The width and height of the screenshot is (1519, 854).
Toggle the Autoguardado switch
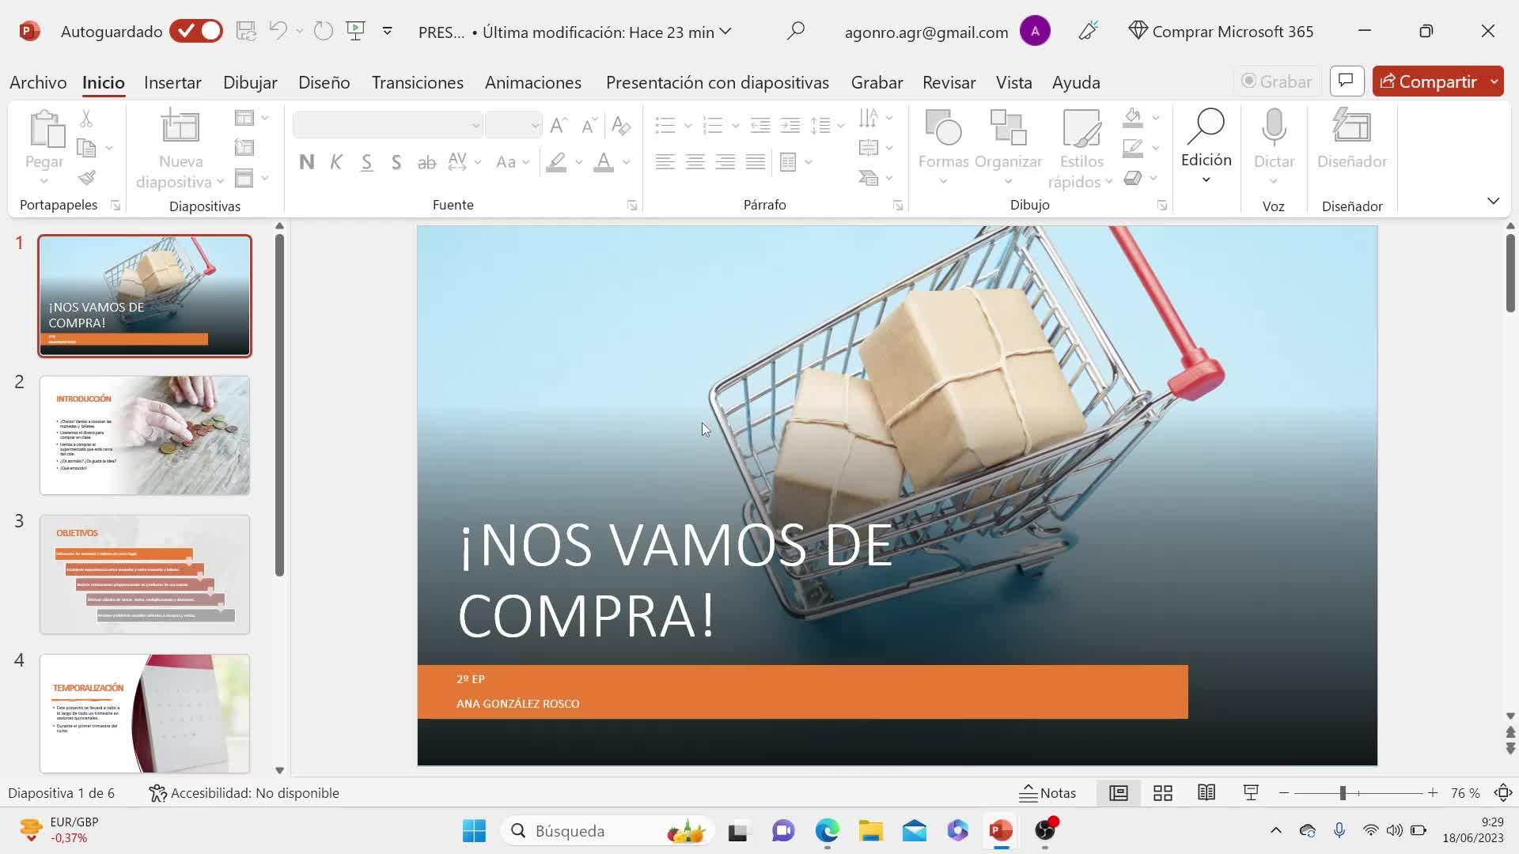click(x=196, y=32)
